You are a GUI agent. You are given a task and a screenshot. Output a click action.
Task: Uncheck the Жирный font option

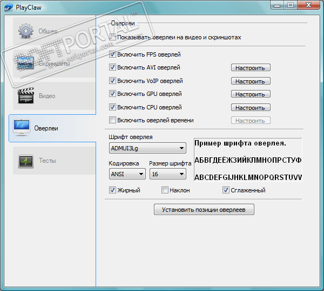tap(112, 190)
